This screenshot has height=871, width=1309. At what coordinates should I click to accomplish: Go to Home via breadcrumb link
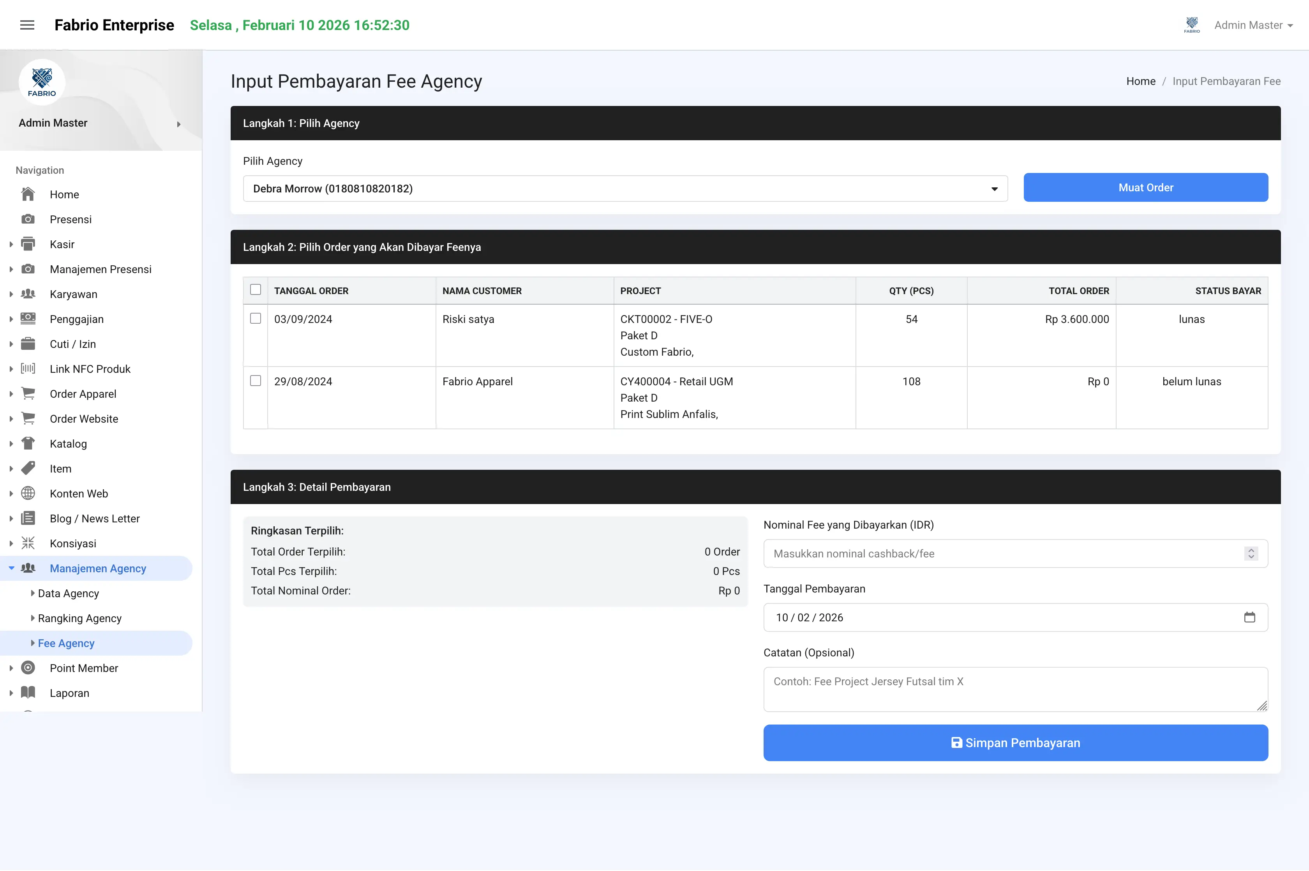(x=1141, y=81)
